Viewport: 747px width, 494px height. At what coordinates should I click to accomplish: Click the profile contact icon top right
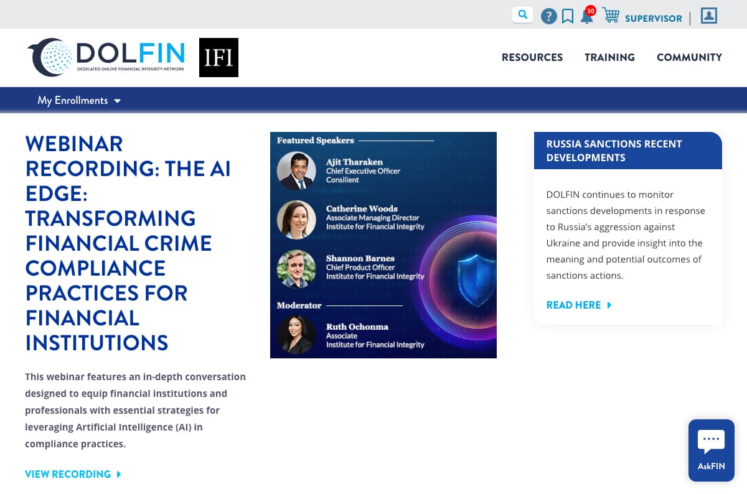coord(708,16)
